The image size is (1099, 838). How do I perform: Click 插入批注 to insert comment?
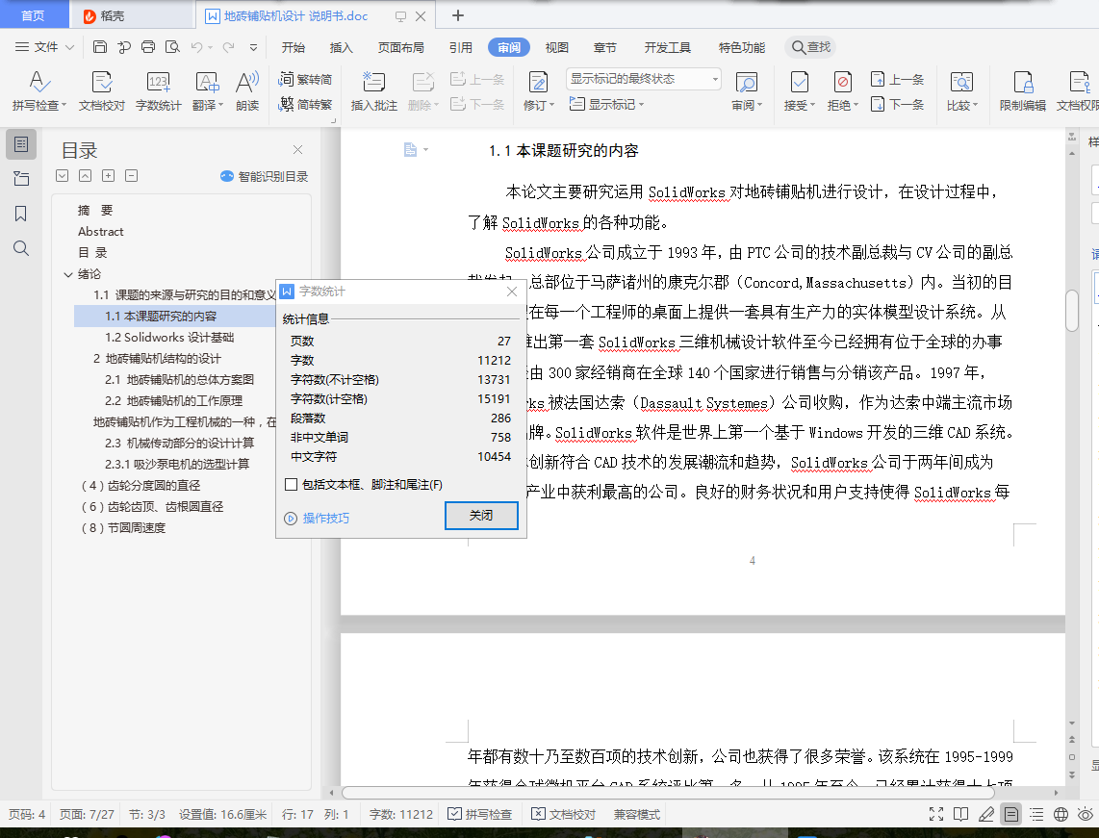pos(373,91)
